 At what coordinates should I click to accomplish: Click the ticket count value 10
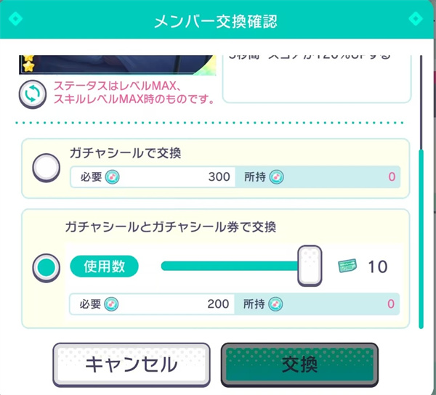[378, 266]
